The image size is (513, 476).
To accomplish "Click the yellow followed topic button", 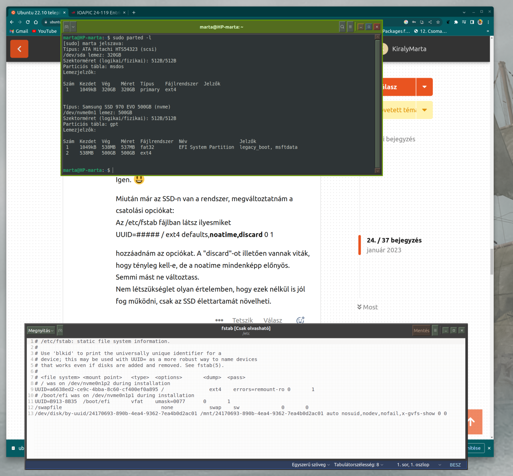I will tap(399, 110).
